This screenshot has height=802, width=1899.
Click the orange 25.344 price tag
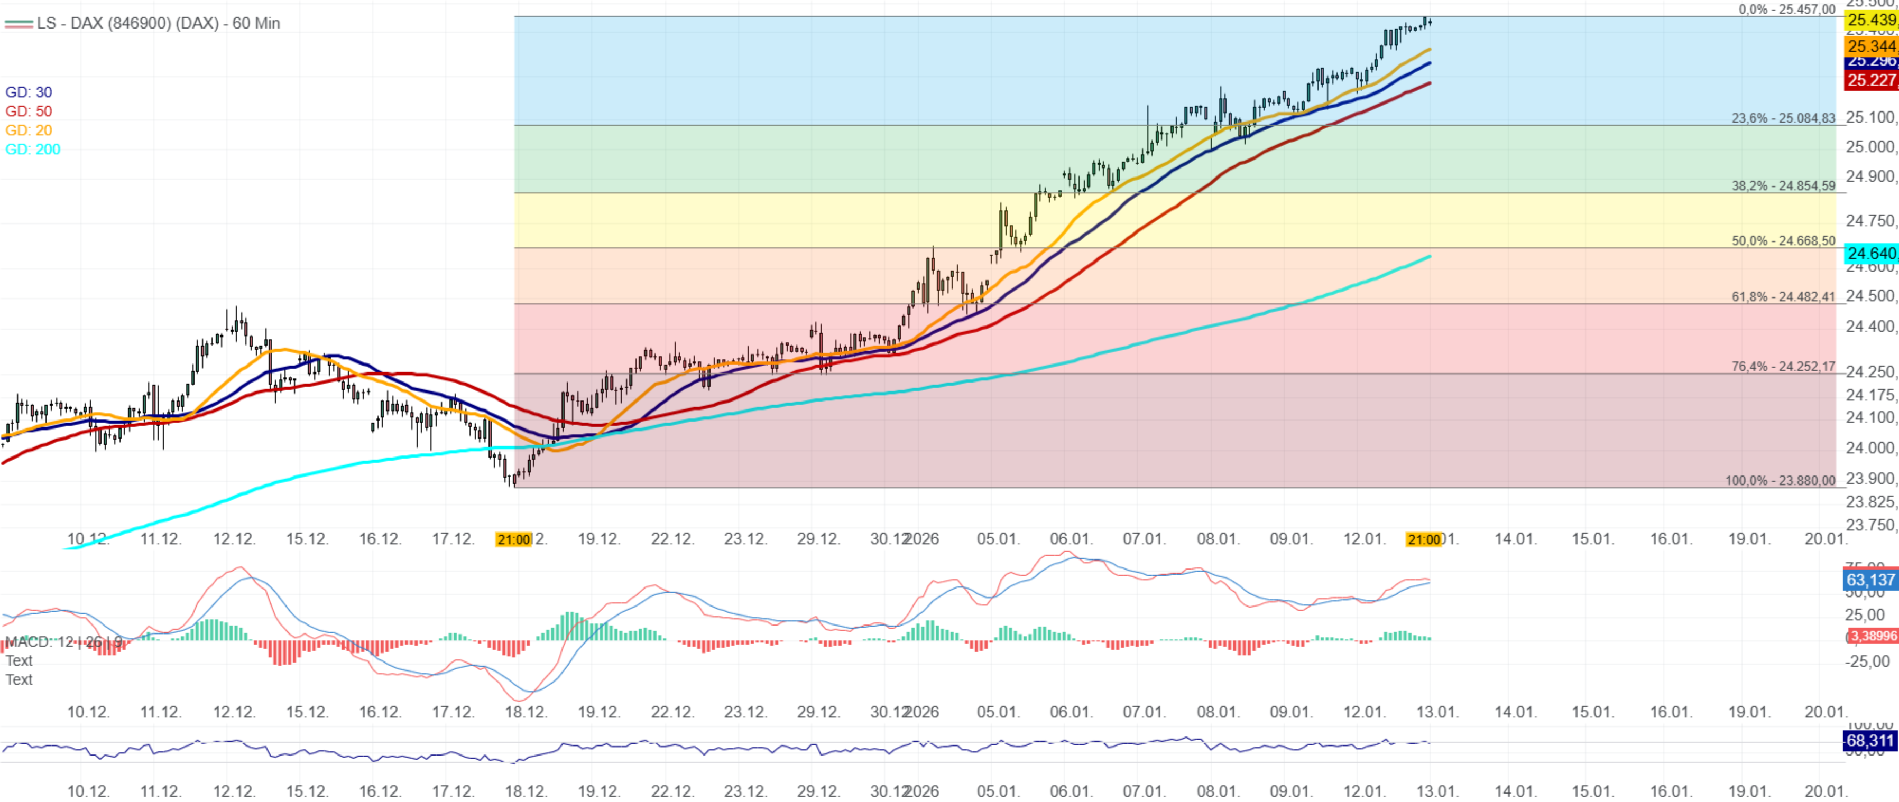(1871, 46)
